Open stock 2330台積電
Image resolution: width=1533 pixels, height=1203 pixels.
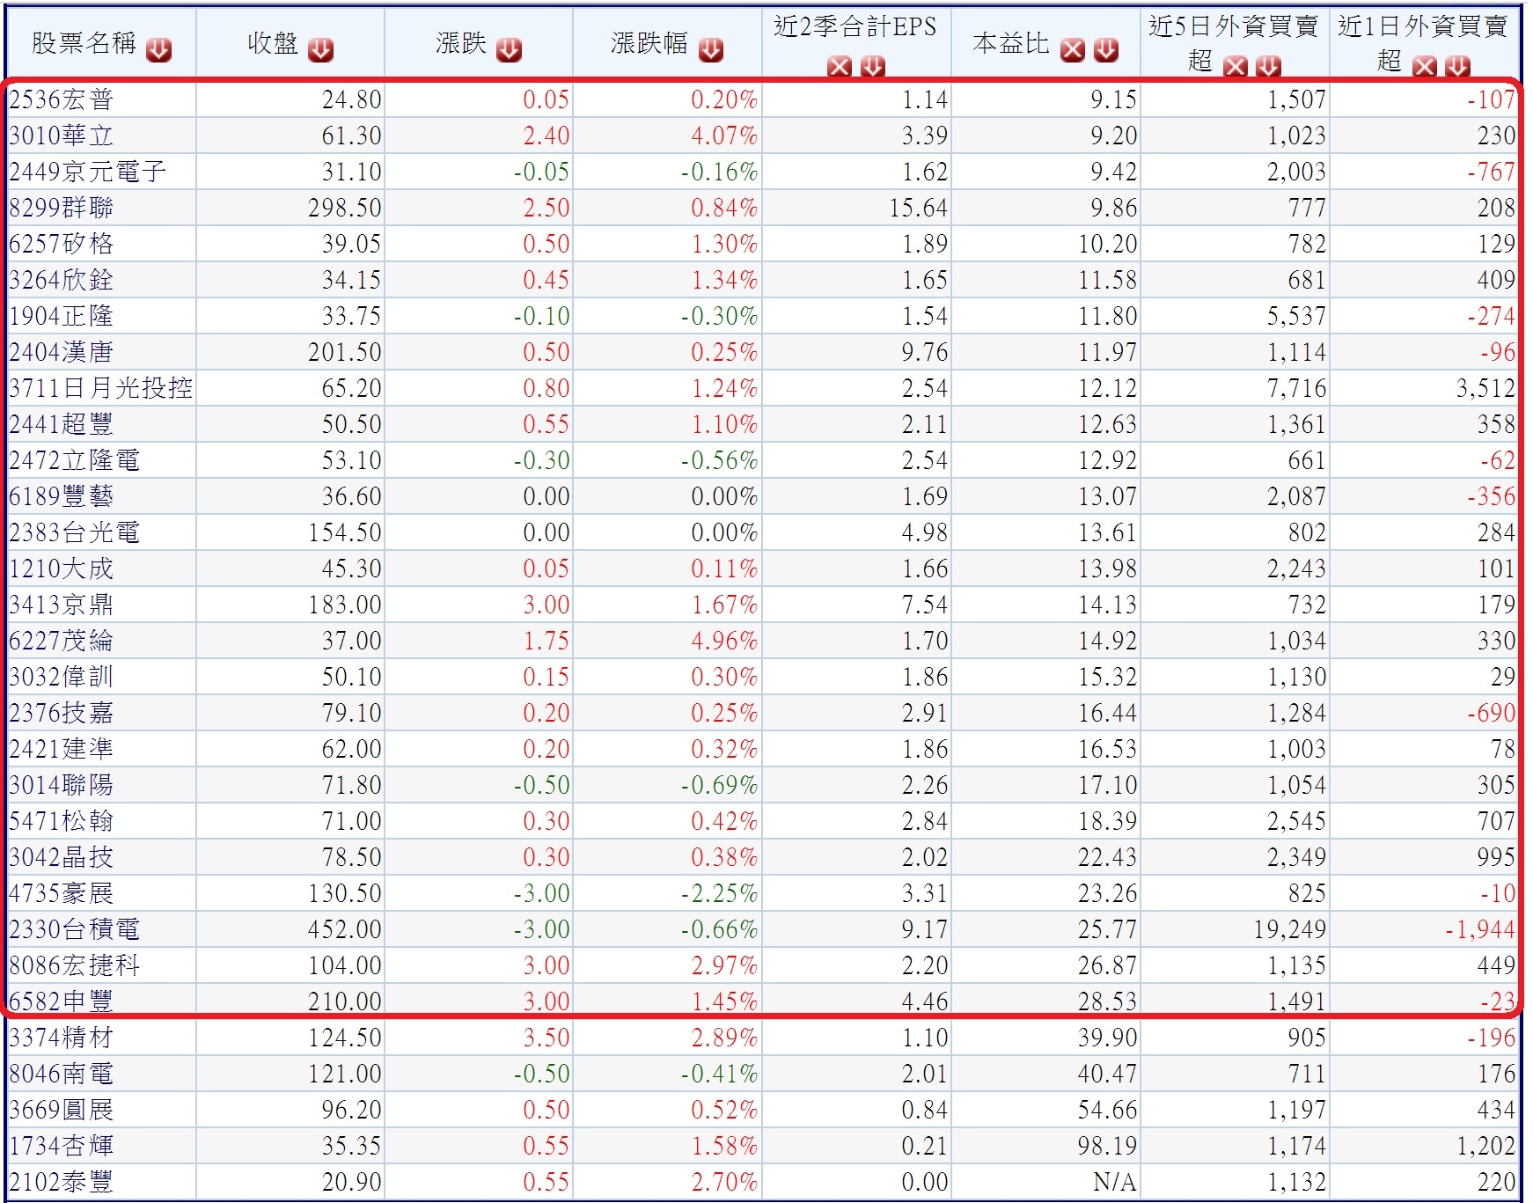coord(75,929)
